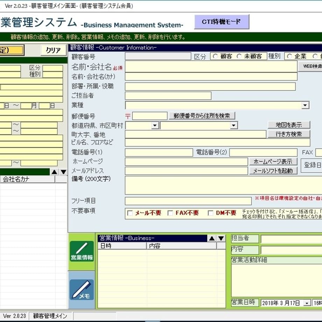Click the 会社名カナ column header

[28, 179]
